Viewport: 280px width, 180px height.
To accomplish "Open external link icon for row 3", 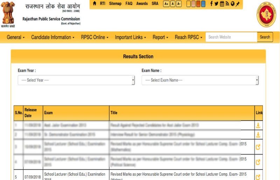I will (258, 147).
